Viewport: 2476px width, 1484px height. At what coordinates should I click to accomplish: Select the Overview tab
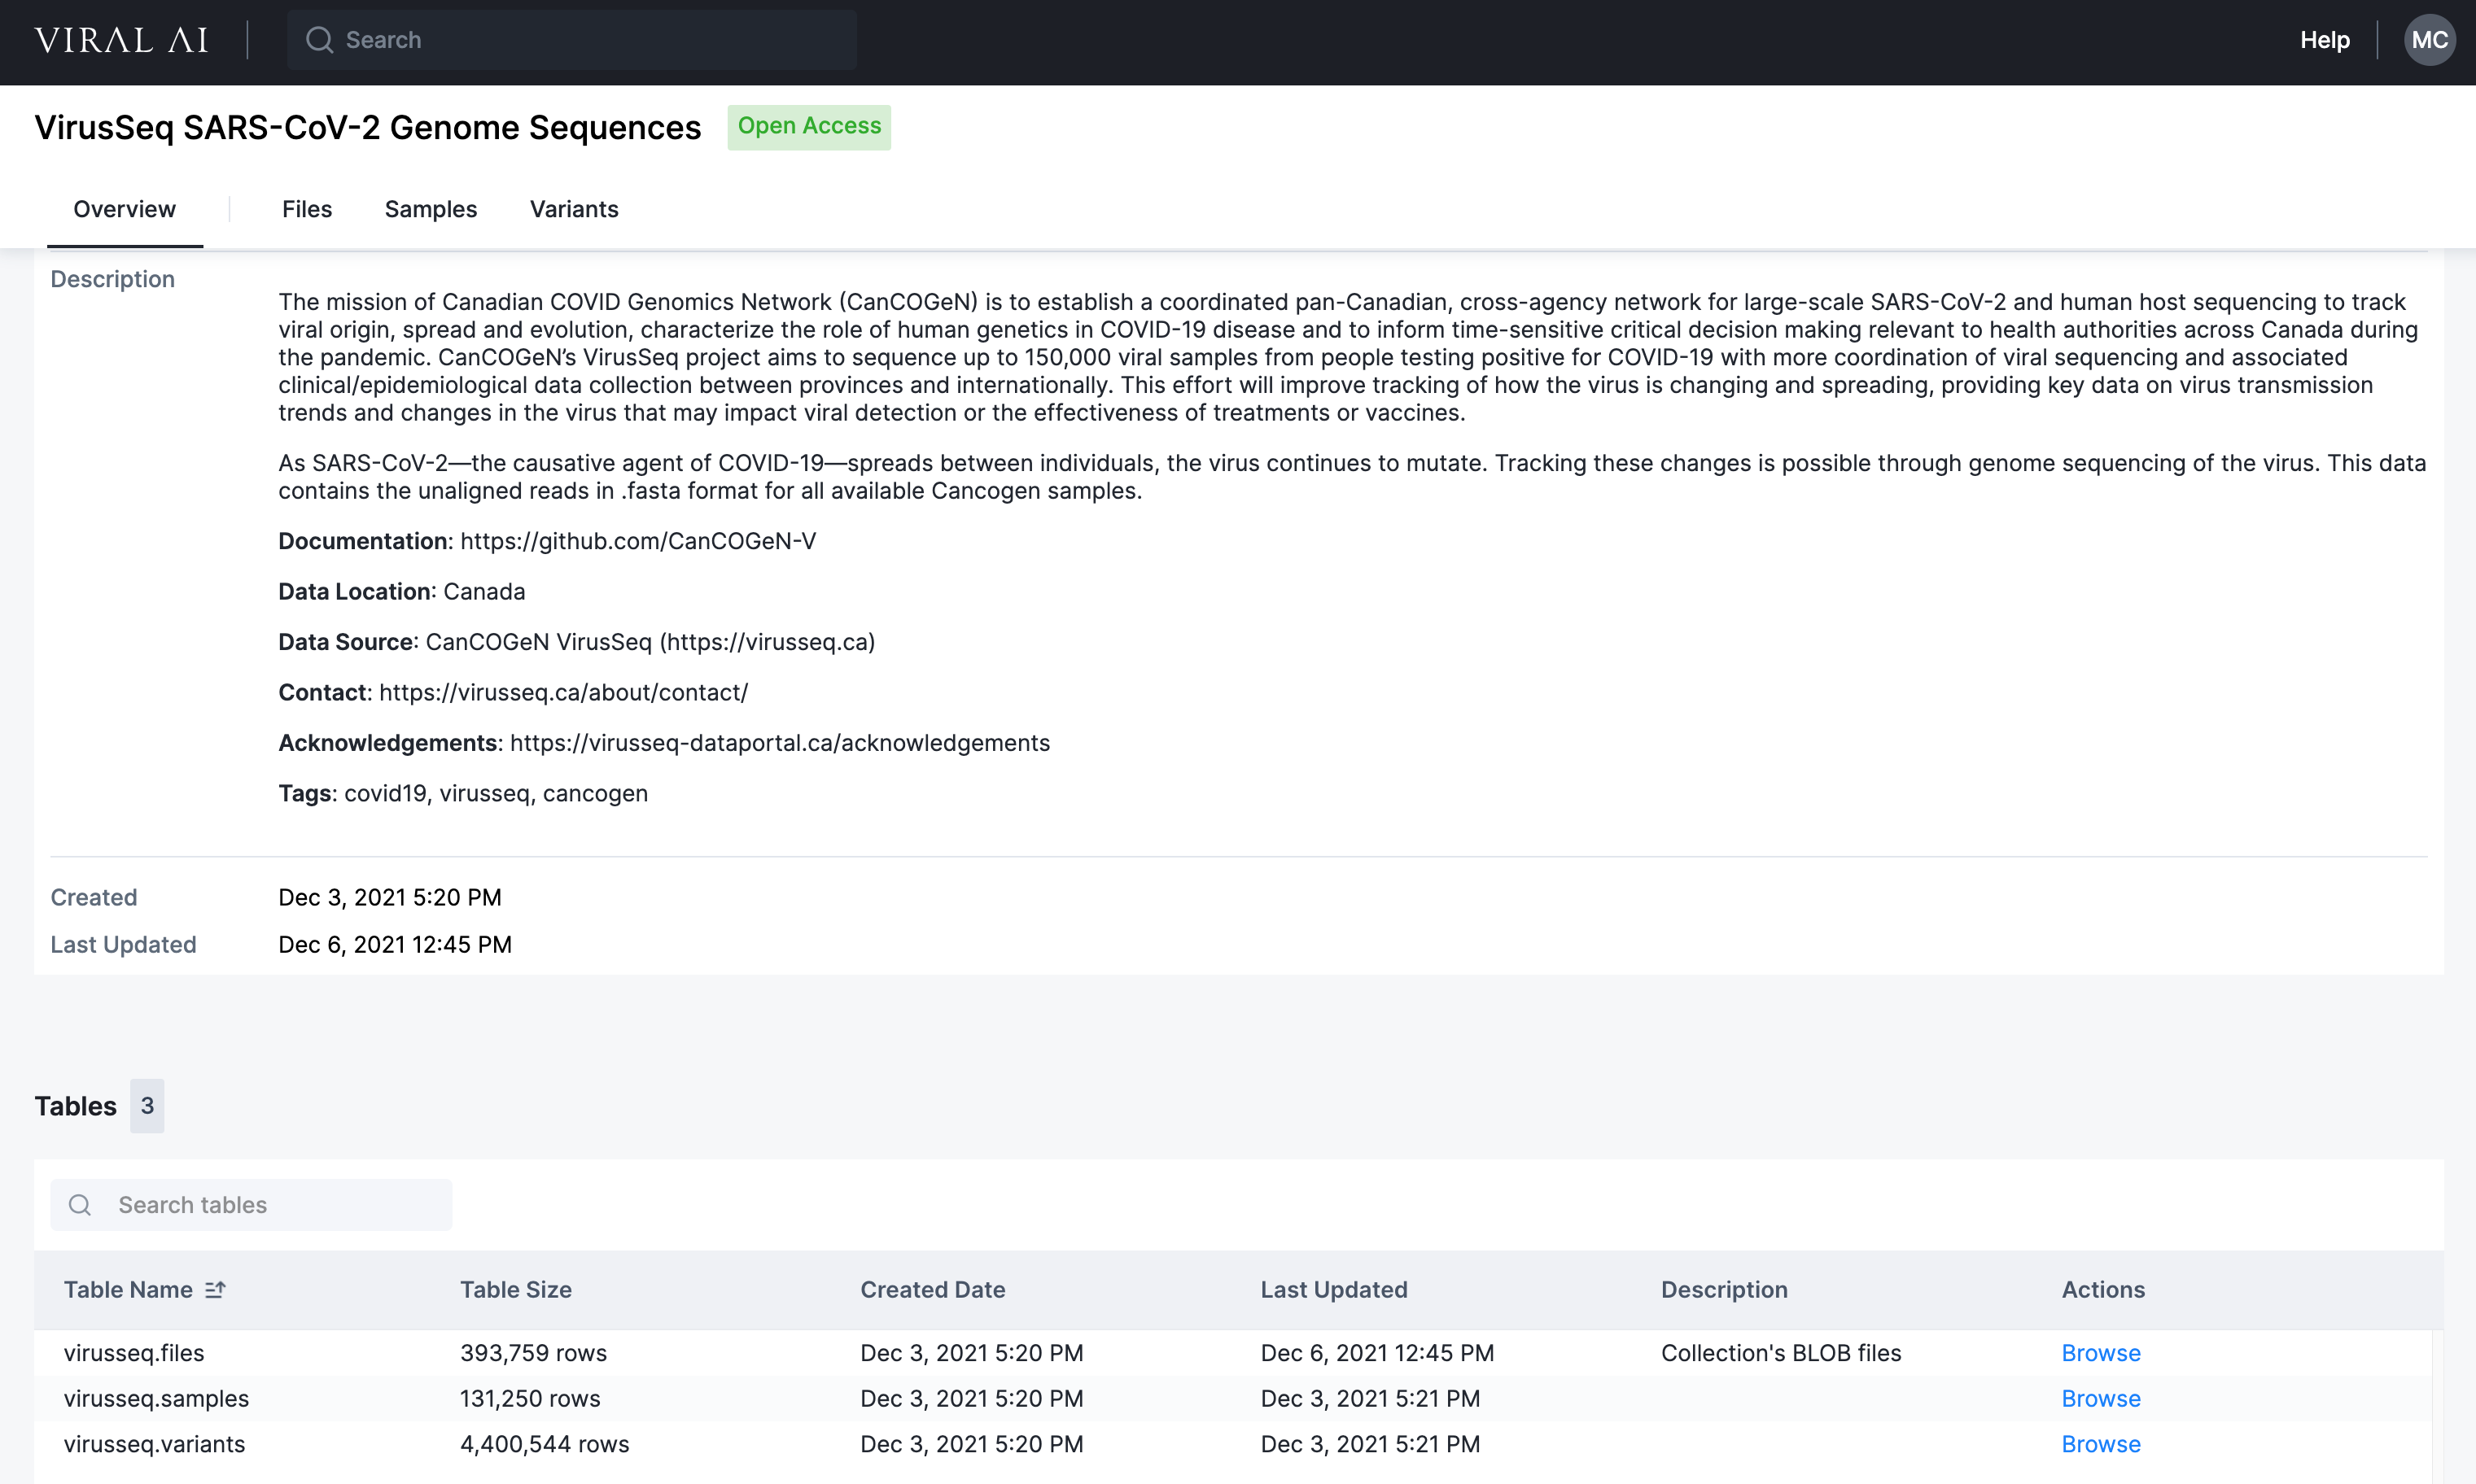click(x=124, y=209)
